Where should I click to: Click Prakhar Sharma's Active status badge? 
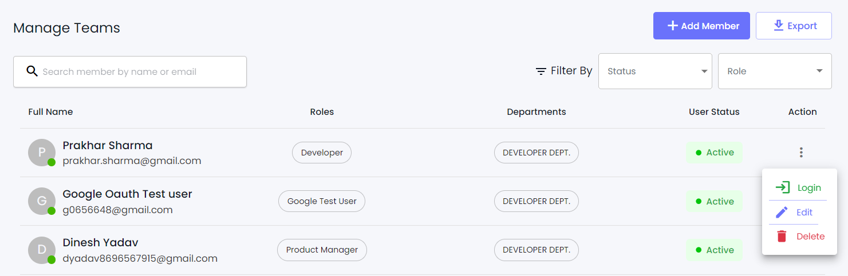tap(714, 153)
